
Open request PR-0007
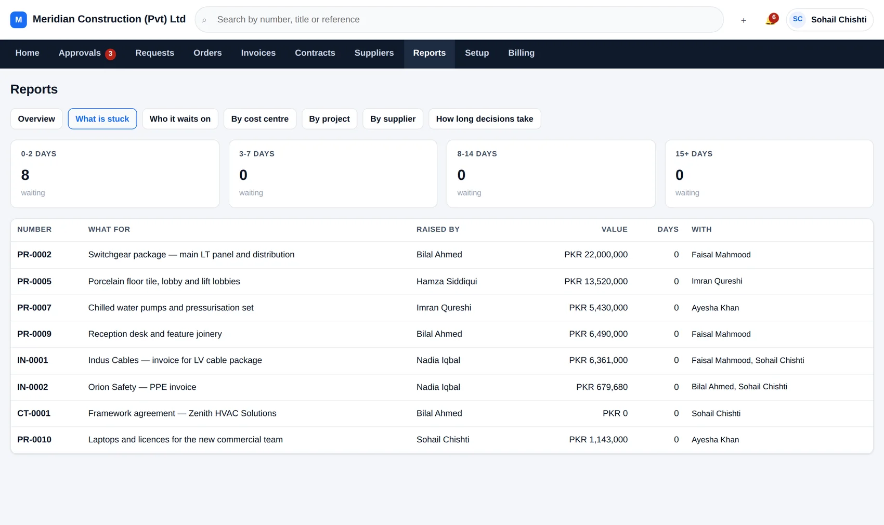pos(442,308)
